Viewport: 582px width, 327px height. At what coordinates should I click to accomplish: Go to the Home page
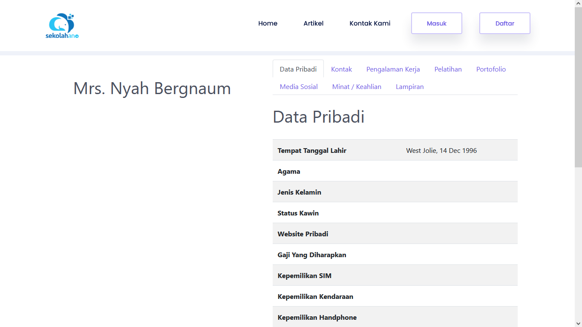[x=268, y=23]
